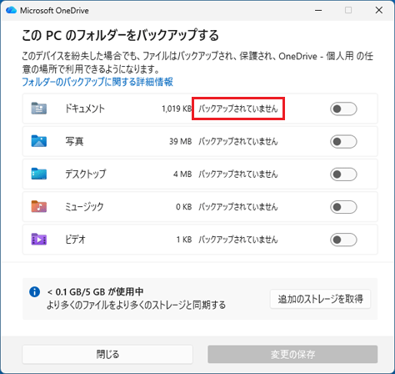Select the 写真 folder name

(x=74, y=141)
